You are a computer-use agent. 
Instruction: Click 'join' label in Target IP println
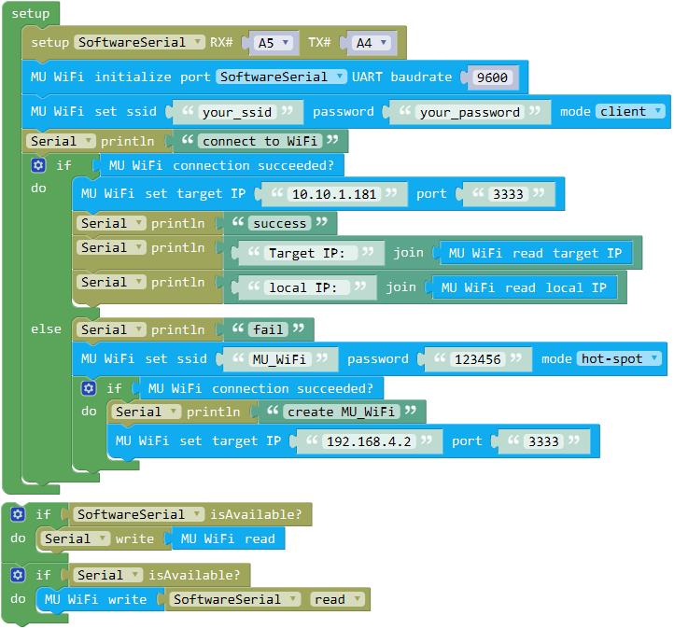point(408,253)
